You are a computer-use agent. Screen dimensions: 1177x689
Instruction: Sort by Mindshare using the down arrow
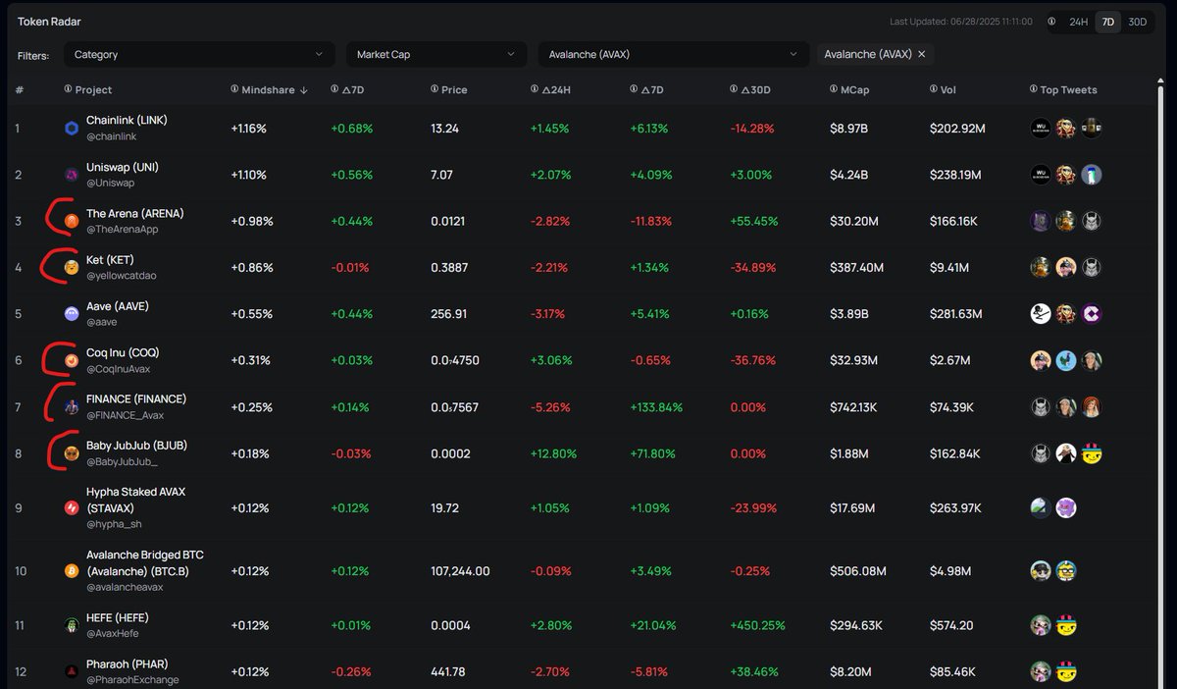point(303,90)
